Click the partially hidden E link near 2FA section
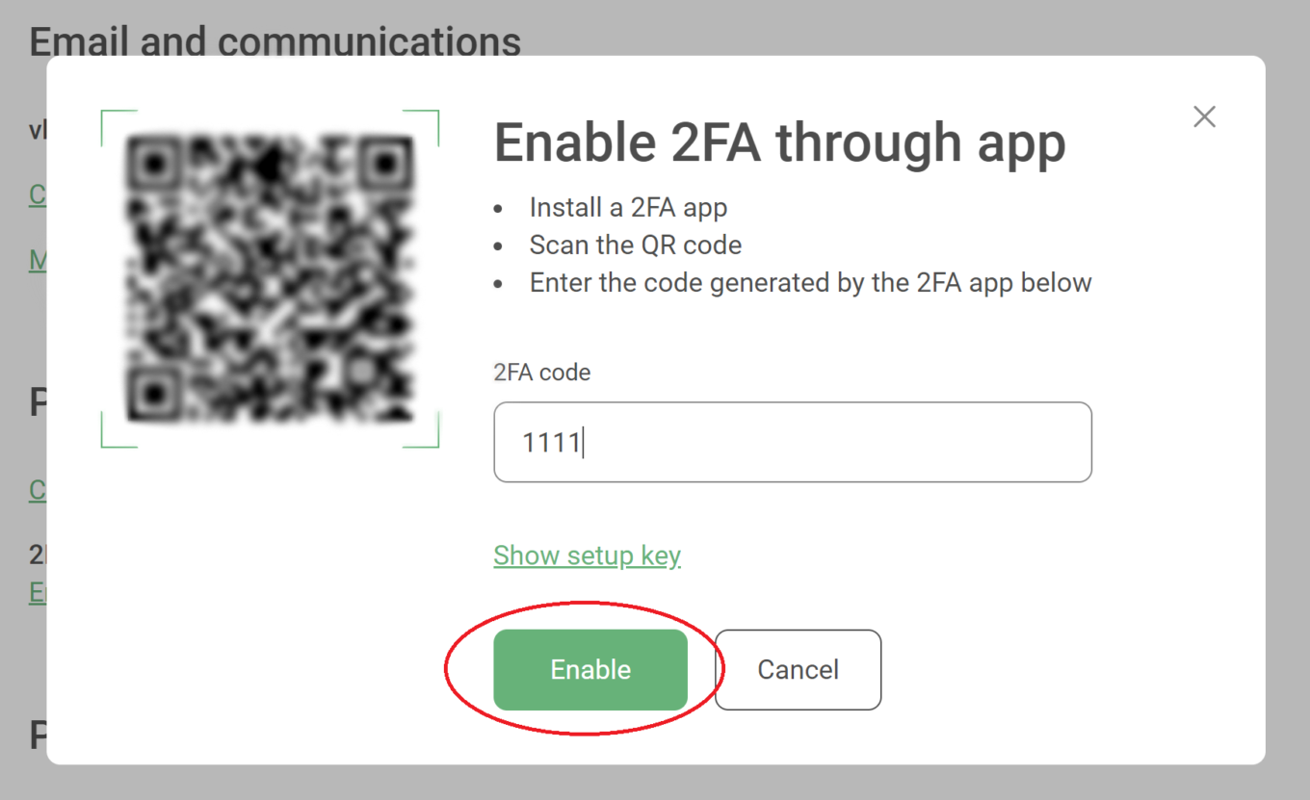The image size is (1310, 800). coord(38,592)
